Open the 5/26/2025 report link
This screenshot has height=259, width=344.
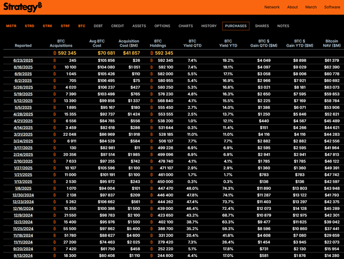[x=23, y=87]
